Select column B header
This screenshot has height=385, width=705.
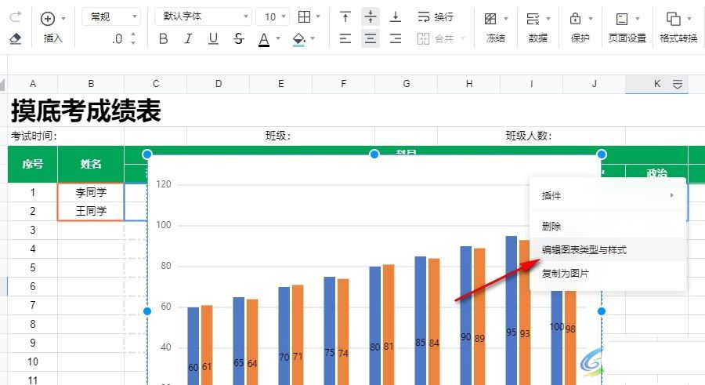91,84
